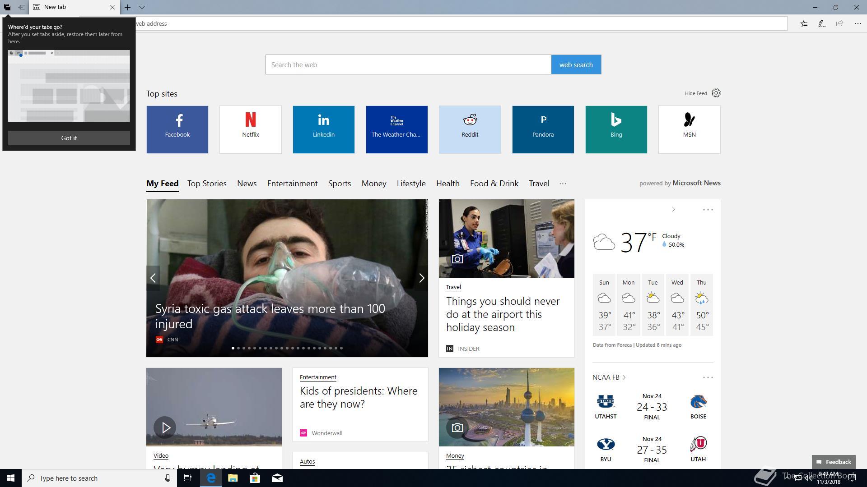
Task: Select the My Feed tab
Action: point(163,184)
